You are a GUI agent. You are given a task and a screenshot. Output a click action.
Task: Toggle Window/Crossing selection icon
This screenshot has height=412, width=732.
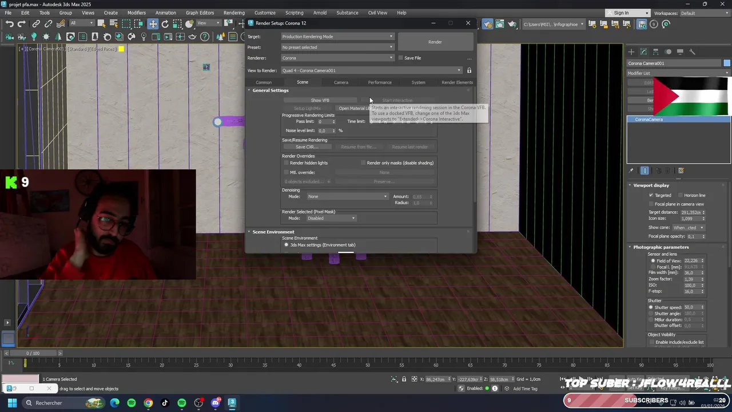[x=139, y=24]
